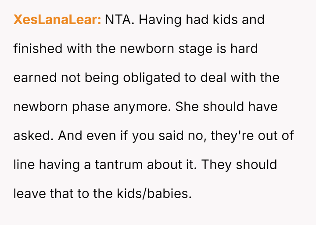
Task: Click the word "earned" starting the third line
Action: coord(35,78)
